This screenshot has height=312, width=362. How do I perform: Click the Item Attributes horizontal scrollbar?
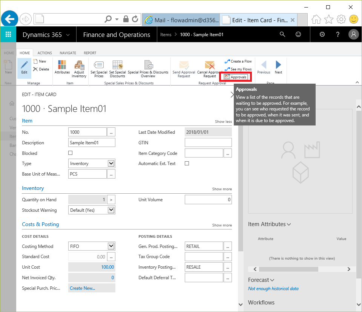[288, 269]
